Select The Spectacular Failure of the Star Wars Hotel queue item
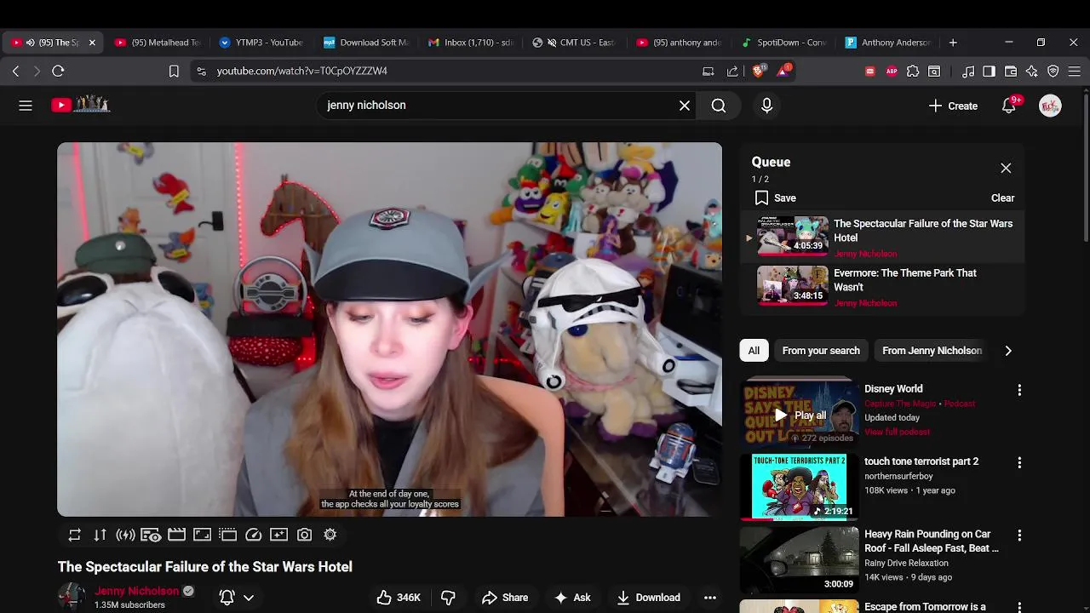The image size is (1090, 613). pyautogui.click(x=881, y=238)
